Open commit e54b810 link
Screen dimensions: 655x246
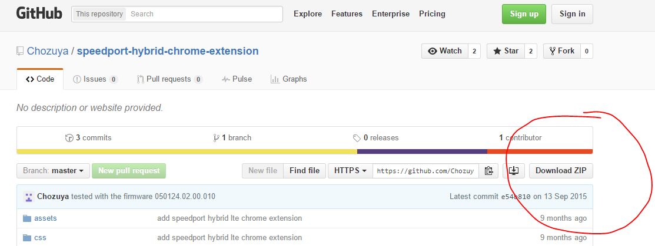(x=516, y=197)
